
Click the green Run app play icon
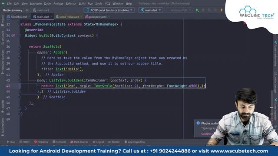pos(197,10)
